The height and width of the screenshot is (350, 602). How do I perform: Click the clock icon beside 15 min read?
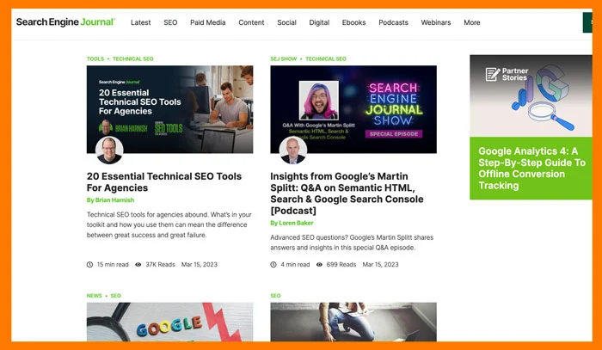click(x=89, y=264)
